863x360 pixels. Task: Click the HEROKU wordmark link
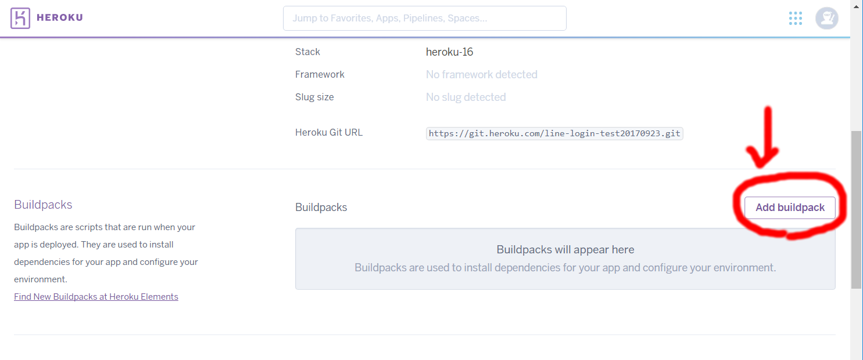point(60,17)
